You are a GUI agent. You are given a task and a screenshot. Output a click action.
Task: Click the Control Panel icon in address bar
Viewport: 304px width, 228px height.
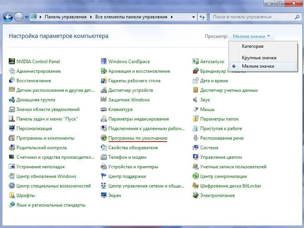coord(34,17)
